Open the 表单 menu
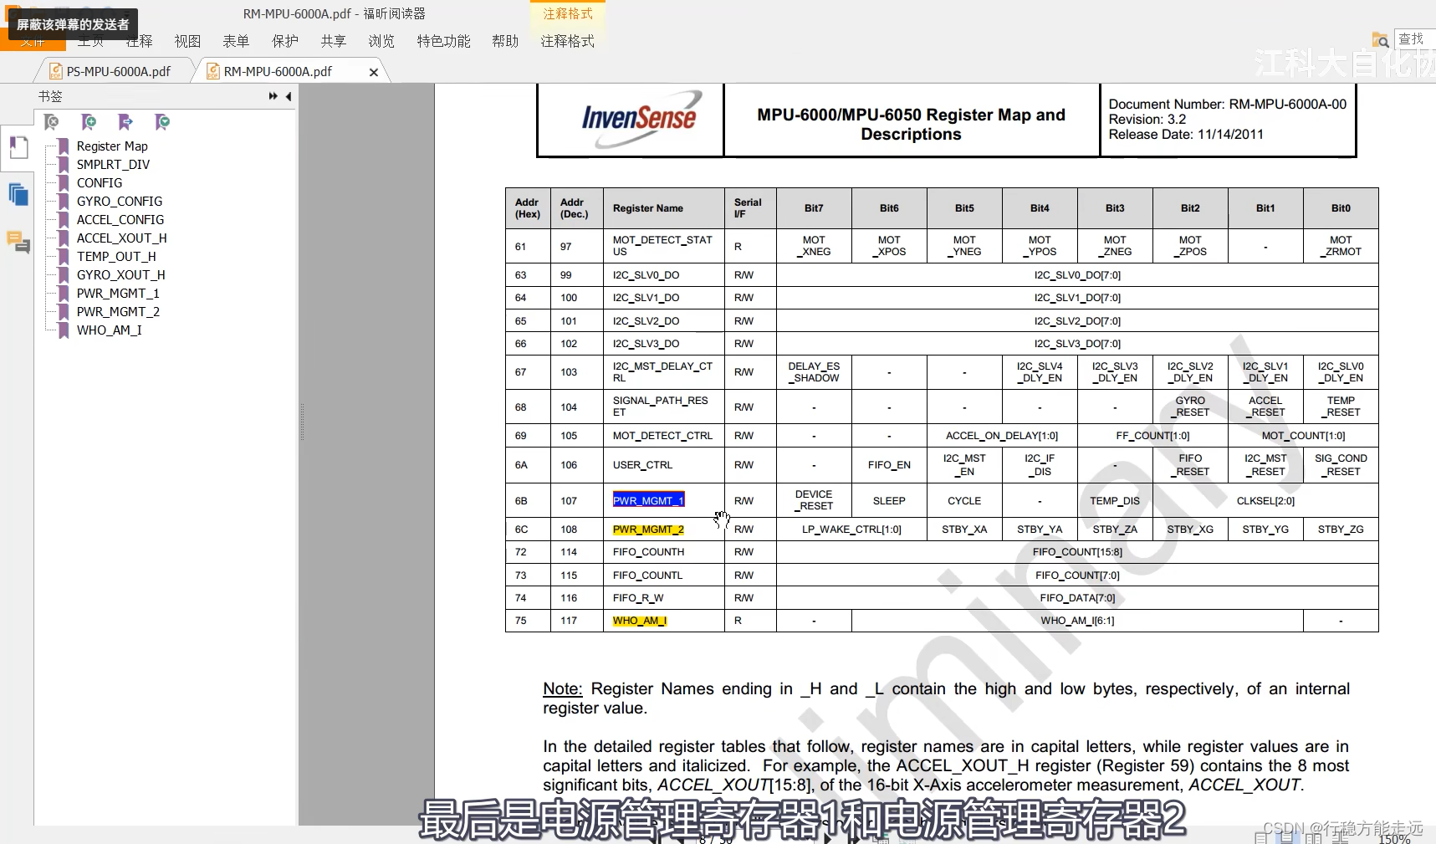This screenshot has width=1436, height=844. click(x=236, y=41)
